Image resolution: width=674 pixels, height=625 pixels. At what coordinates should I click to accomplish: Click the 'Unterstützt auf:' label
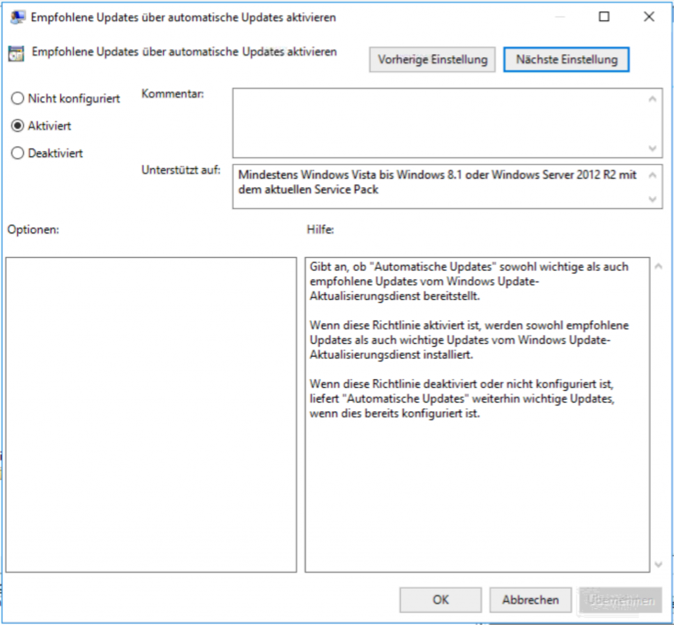180,170
